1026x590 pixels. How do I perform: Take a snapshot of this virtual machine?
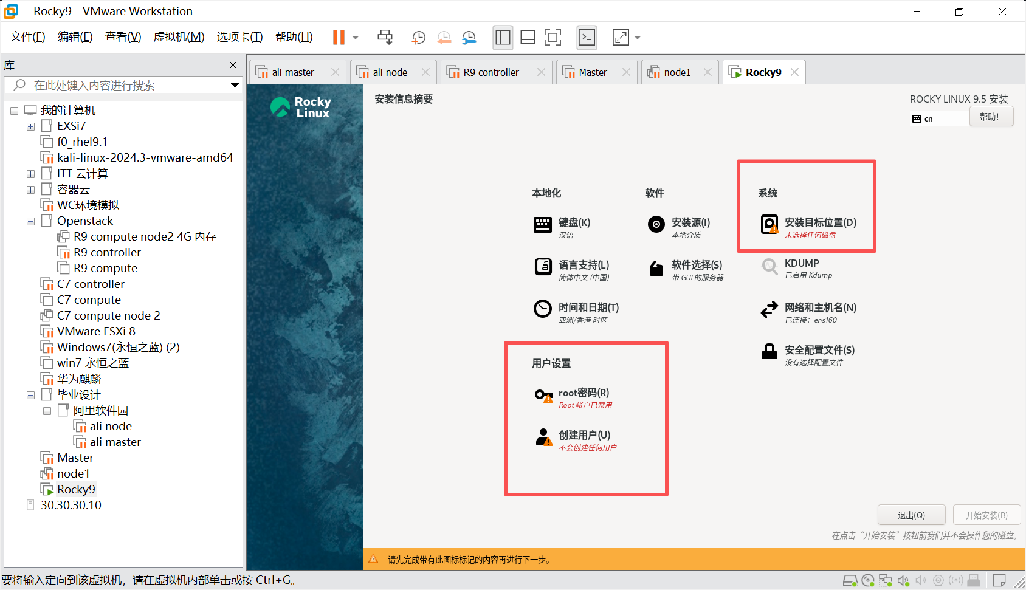419,38
